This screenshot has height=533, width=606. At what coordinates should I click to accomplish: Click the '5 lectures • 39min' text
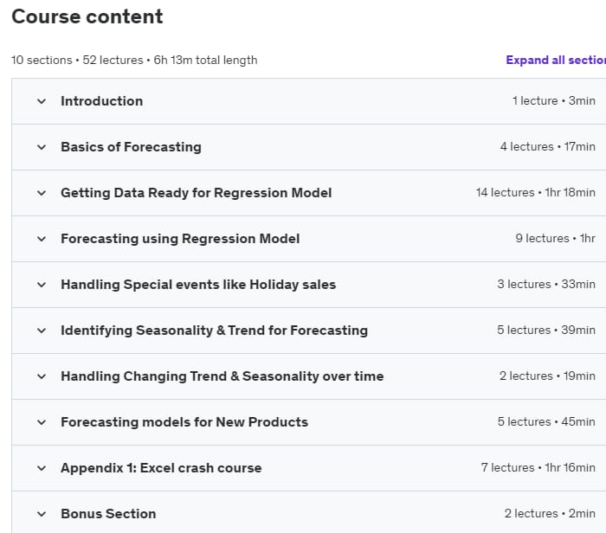coord(546,331)
